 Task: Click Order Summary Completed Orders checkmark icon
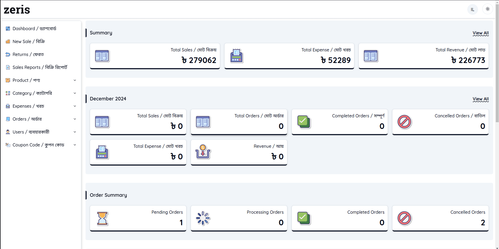[304, 218]
